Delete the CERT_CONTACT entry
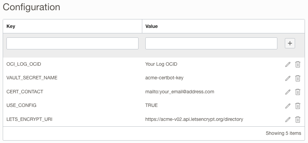The height and width of the screenshot is (143, 308). click(x=297, y=92)
